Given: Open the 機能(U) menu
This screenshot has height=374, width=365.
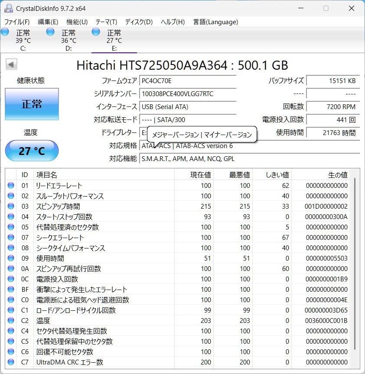Looking at the screenshot, I should point(76,22).
